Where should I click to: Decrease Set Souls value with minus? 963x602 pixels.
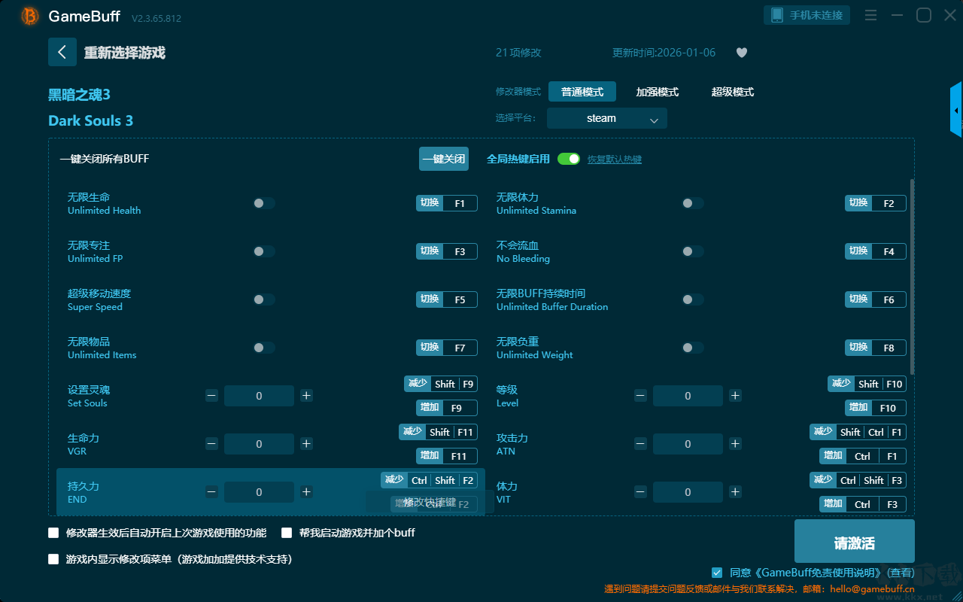tap(212, 396)
